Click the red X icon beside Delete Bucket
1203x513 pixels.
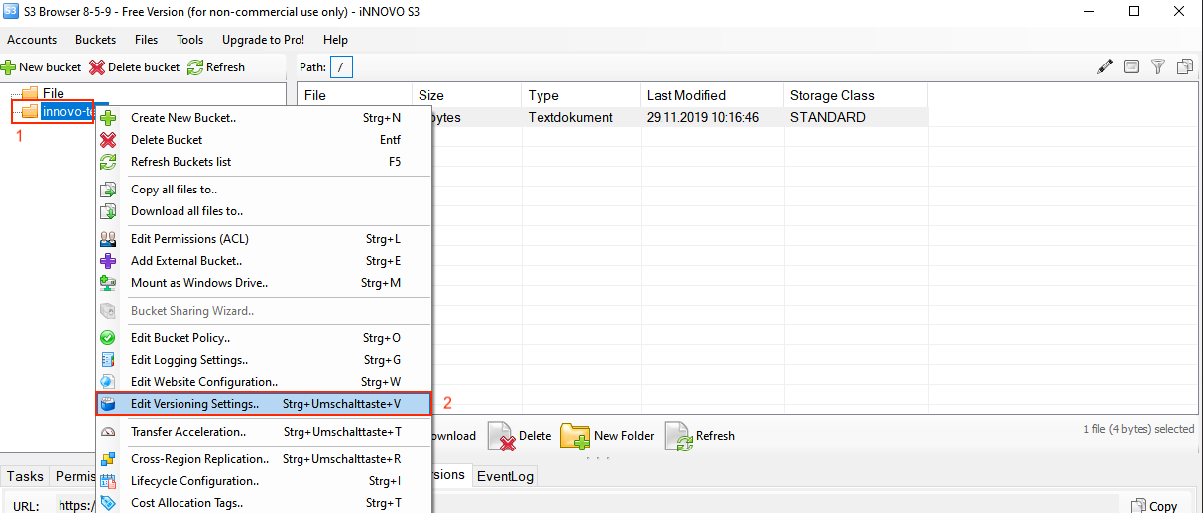(x=109, y=140)
